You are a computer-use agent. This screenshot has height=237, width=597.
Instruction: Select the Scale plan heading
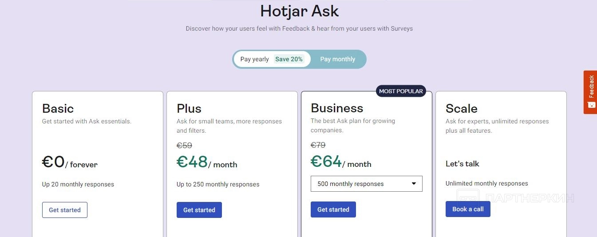462,108
